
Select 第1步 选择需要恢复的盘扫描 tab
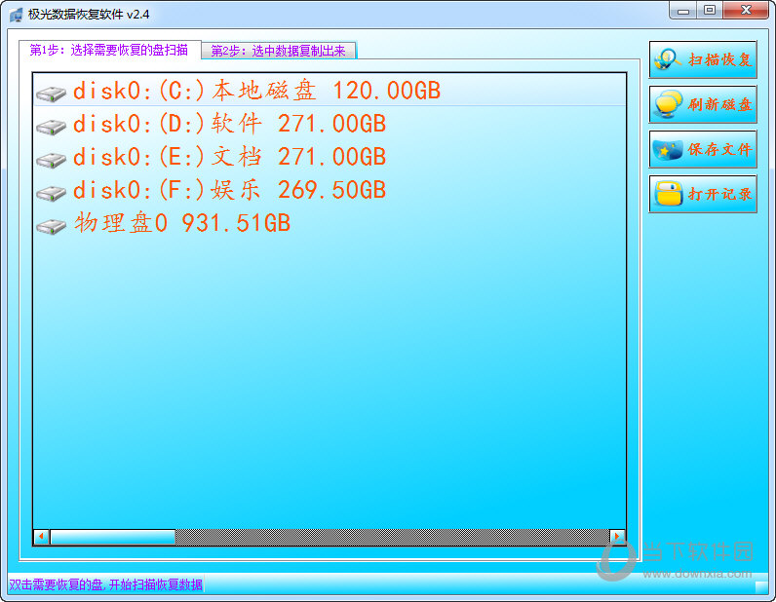point(109,50)
